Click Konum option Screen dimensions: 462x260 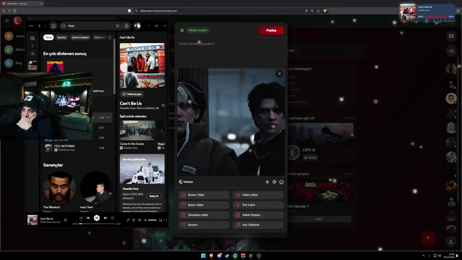tap(204, 225)
